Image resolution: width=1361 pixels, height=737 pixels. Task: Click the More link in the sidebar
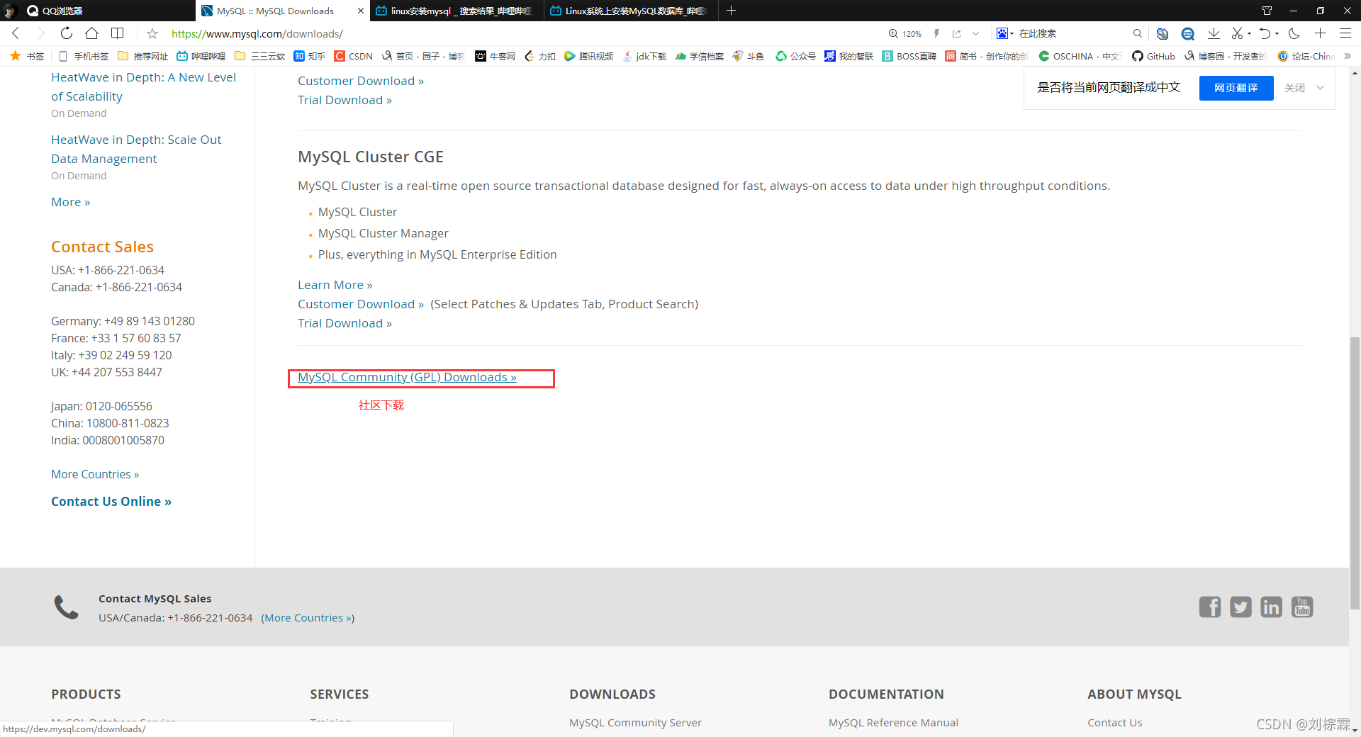coord(70,202)
